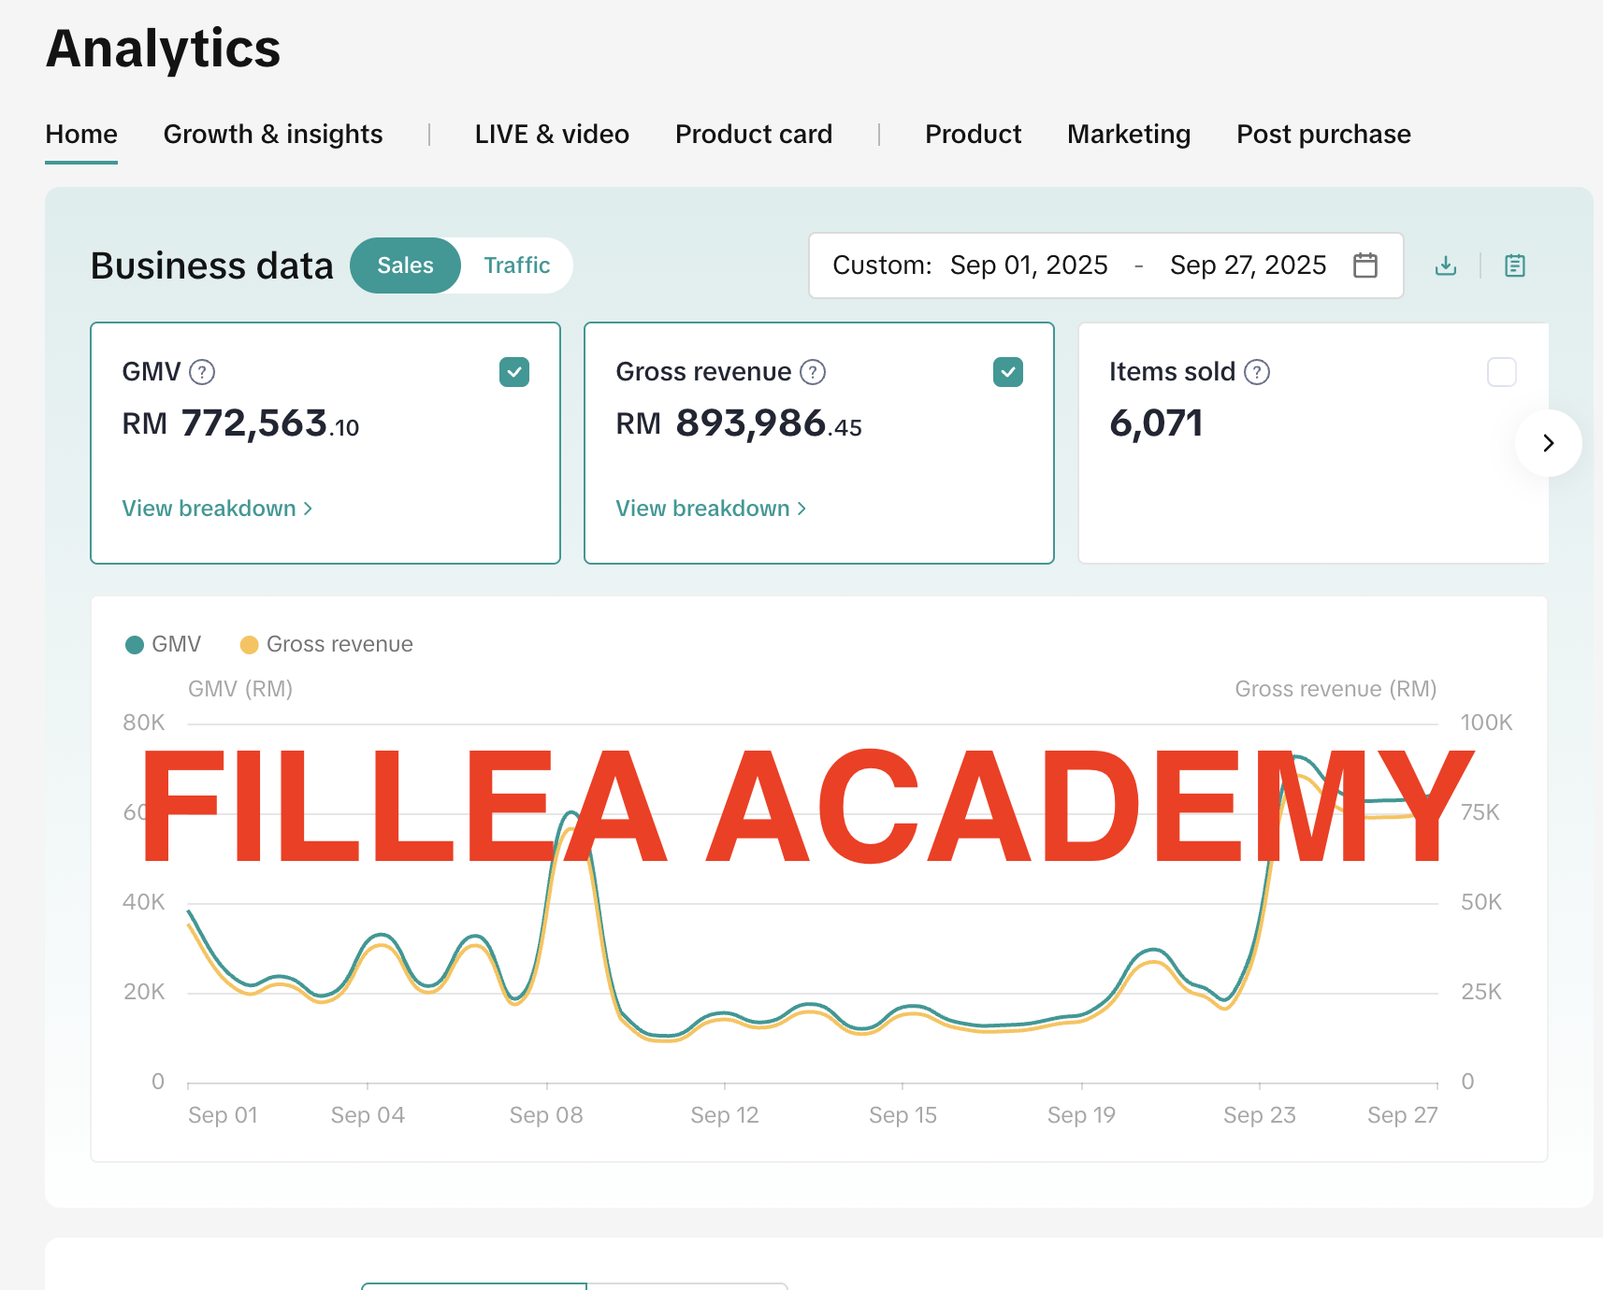The width and height of the screenshot is (1603, 1290).
Task: Expand View breakdown under GMV
Action: click(217, 509)
